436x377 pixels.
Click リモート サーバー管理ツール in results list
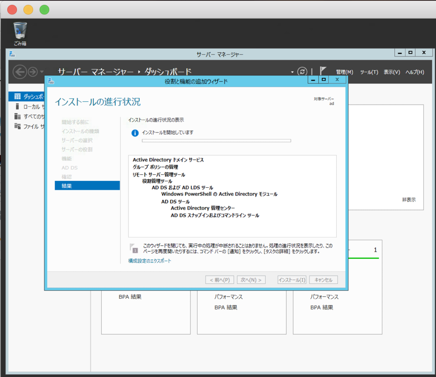159,174
